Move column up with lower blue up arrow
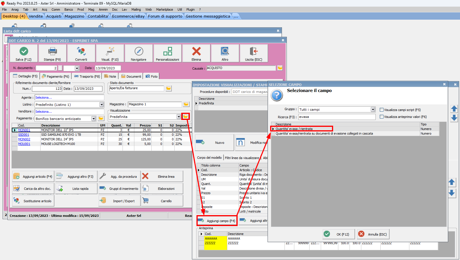This screenshot has width=460, height=260. [452, 182]
